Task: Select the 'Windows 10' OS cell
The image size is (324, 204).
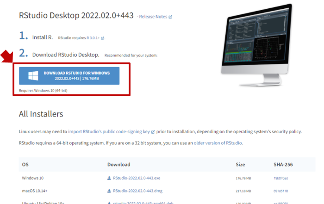Action: click(33, 178)
